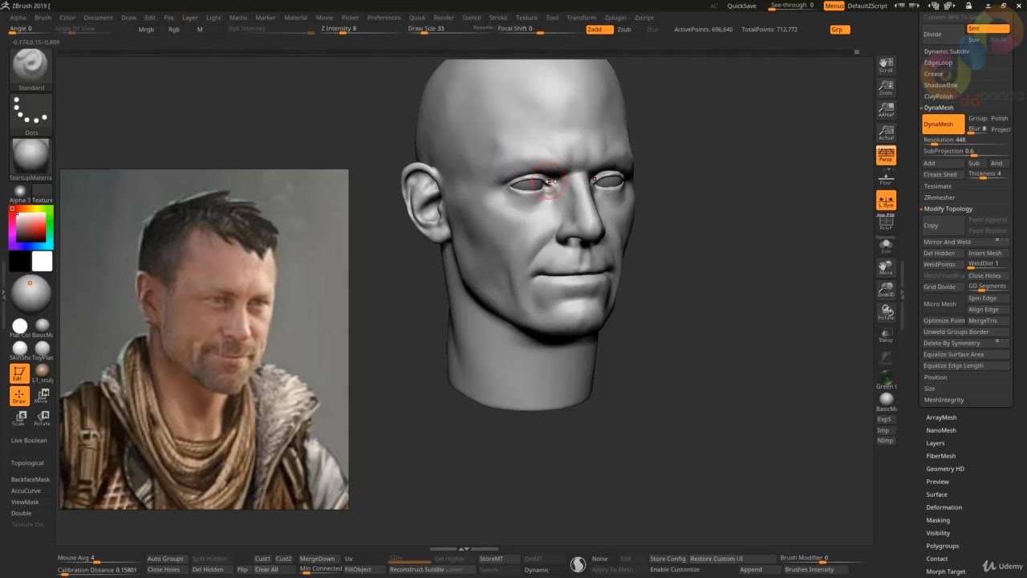This screenshot has height=578, width=1027.
Task: Click the Zoom canvas icon
Action: click(x=886, y=88)
